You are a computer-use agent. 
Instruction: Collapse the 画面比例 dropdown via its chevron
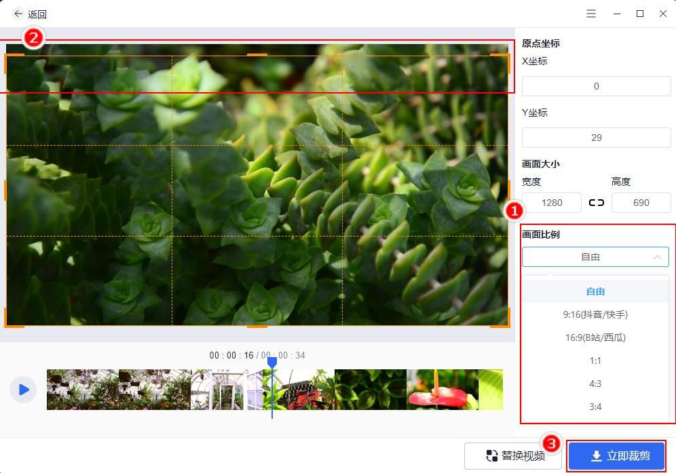(657, 257)
